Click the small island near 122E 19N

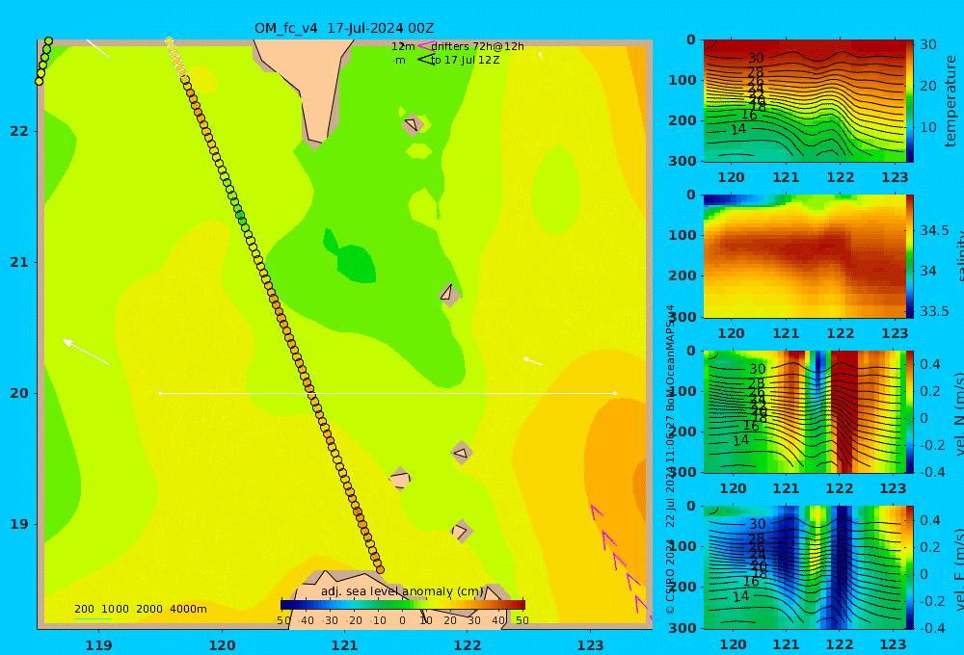pos(461,531)
